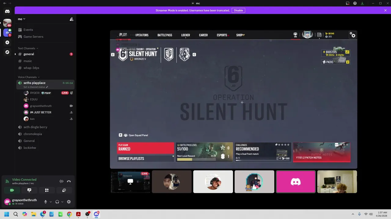Open Google Chrome from the taskbar
The width and height of the screenshot is (391, 219).
[x=69, y=214]
